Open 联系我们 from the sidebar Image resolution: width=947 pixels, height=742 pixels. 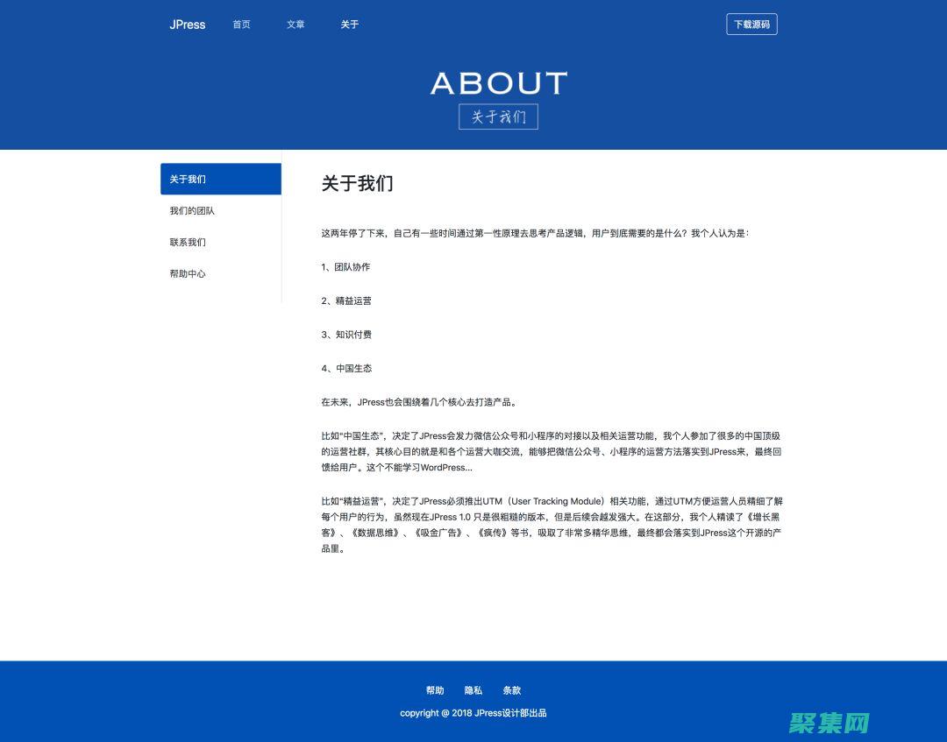click(187, 242)
